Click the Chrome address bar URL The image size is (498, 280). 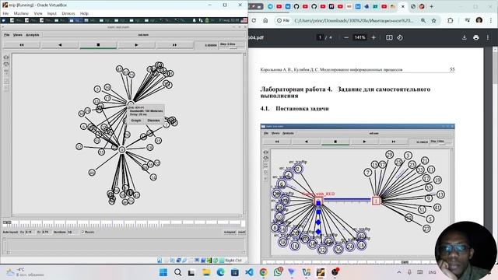pyautogui.click(x=354, y=20)
